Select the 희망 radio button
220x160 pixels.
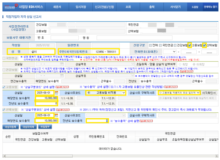point(180,64)
